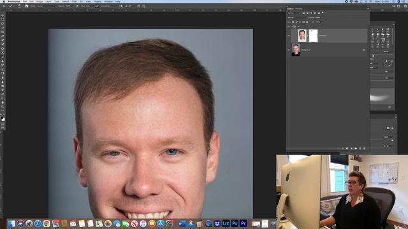Open the Flow value dropdown arrow
The height and width of the screenshot is (229, 408).
pyautogui.click(x=93, y=6)
